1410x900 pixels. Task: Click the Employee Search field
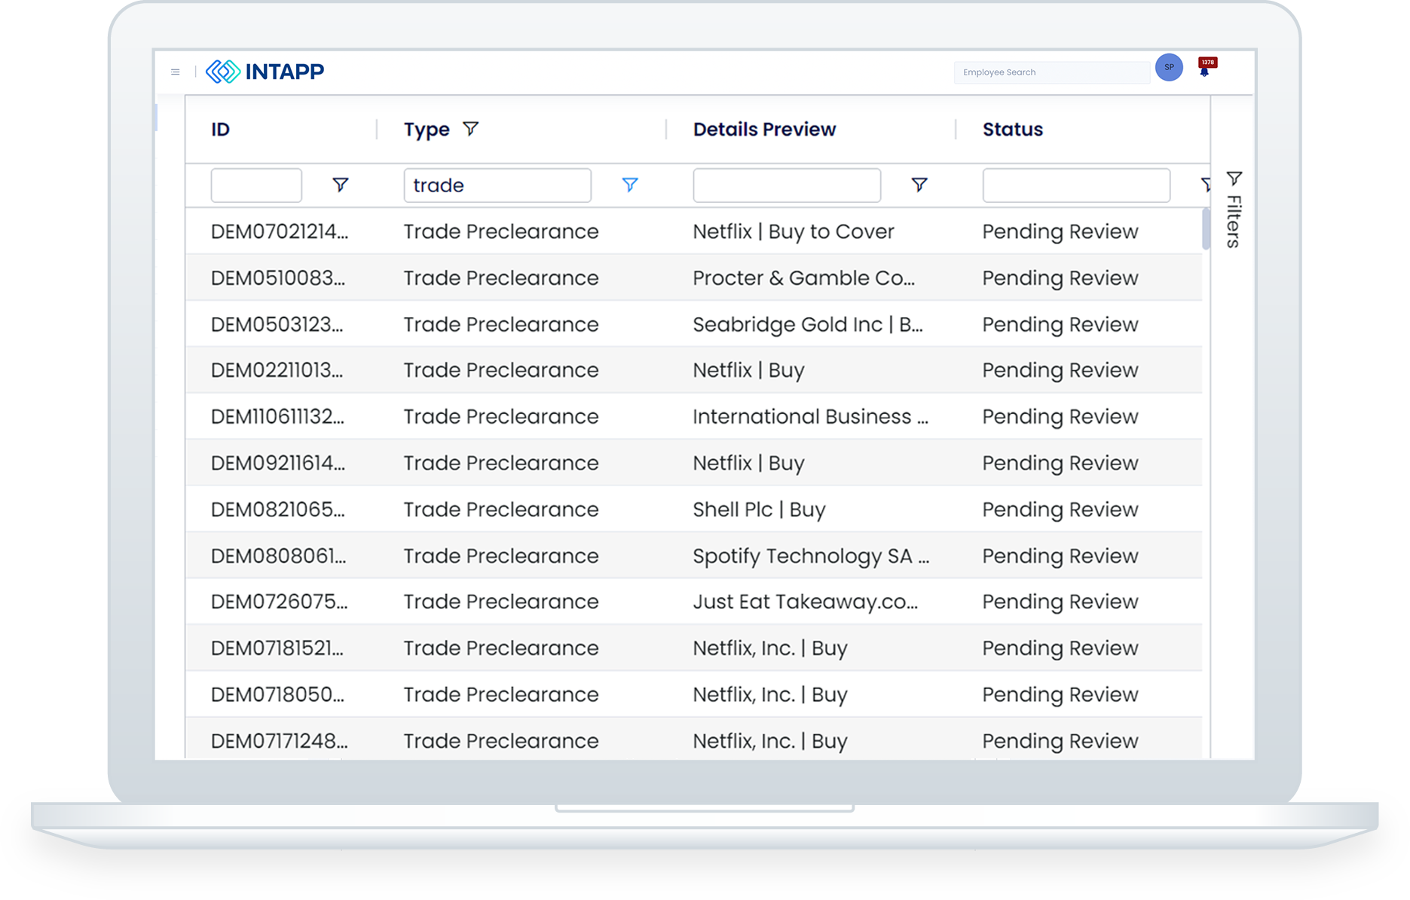[1051, 72]
